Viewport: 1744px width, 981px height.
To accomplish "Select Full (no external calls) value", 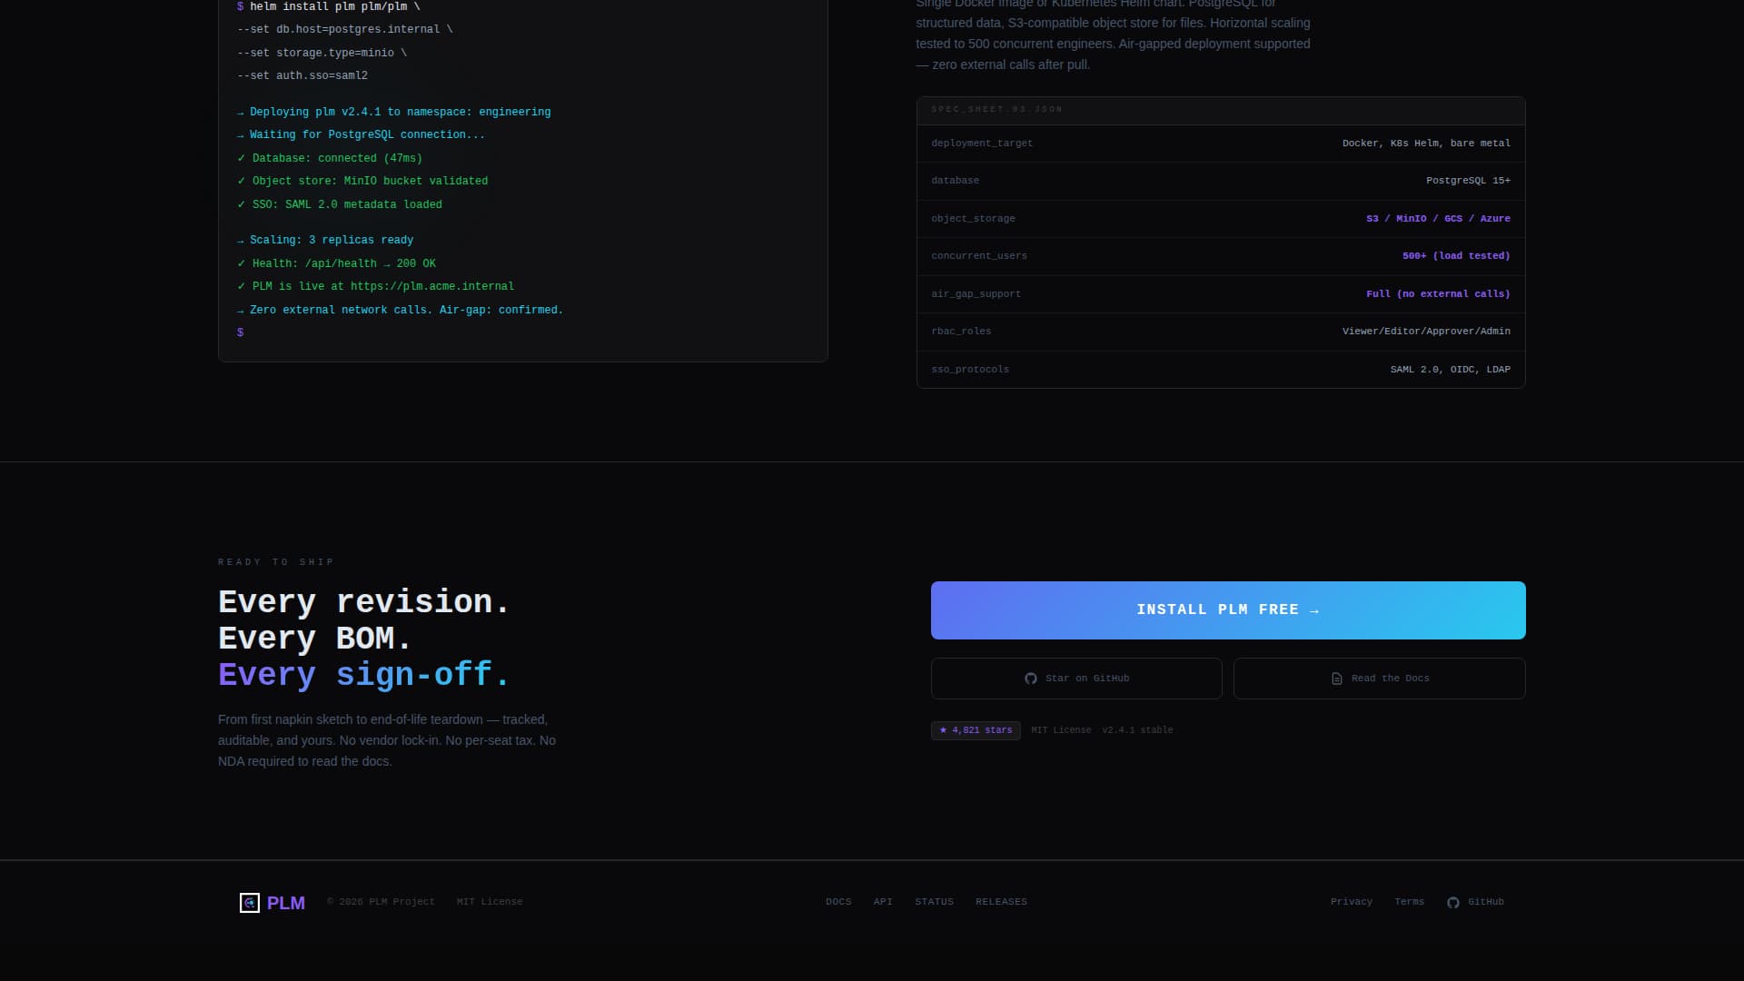I will click(1438, 294).
